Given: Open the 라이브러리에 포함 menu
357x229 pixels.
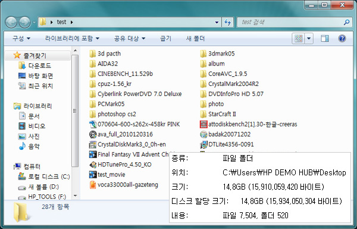Looking at the screenshot, I should pos(72,38).
